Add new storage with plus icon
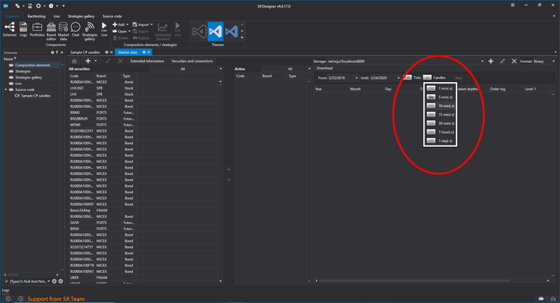Viewport: 560px width, 303px height. coord(491,62)
